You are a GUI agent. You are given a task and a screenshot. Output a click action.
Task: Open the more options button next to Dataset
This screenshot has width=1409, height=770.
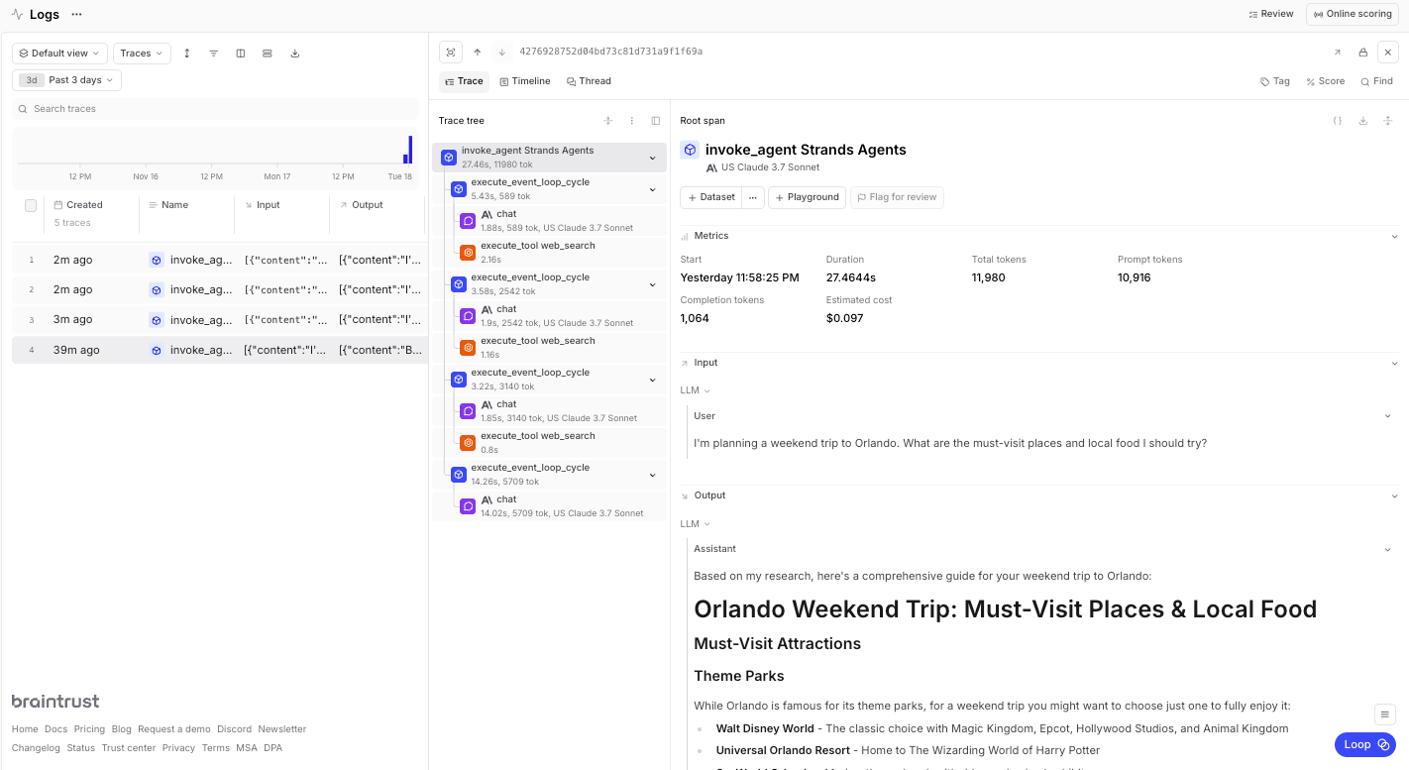tap(753, 197)
